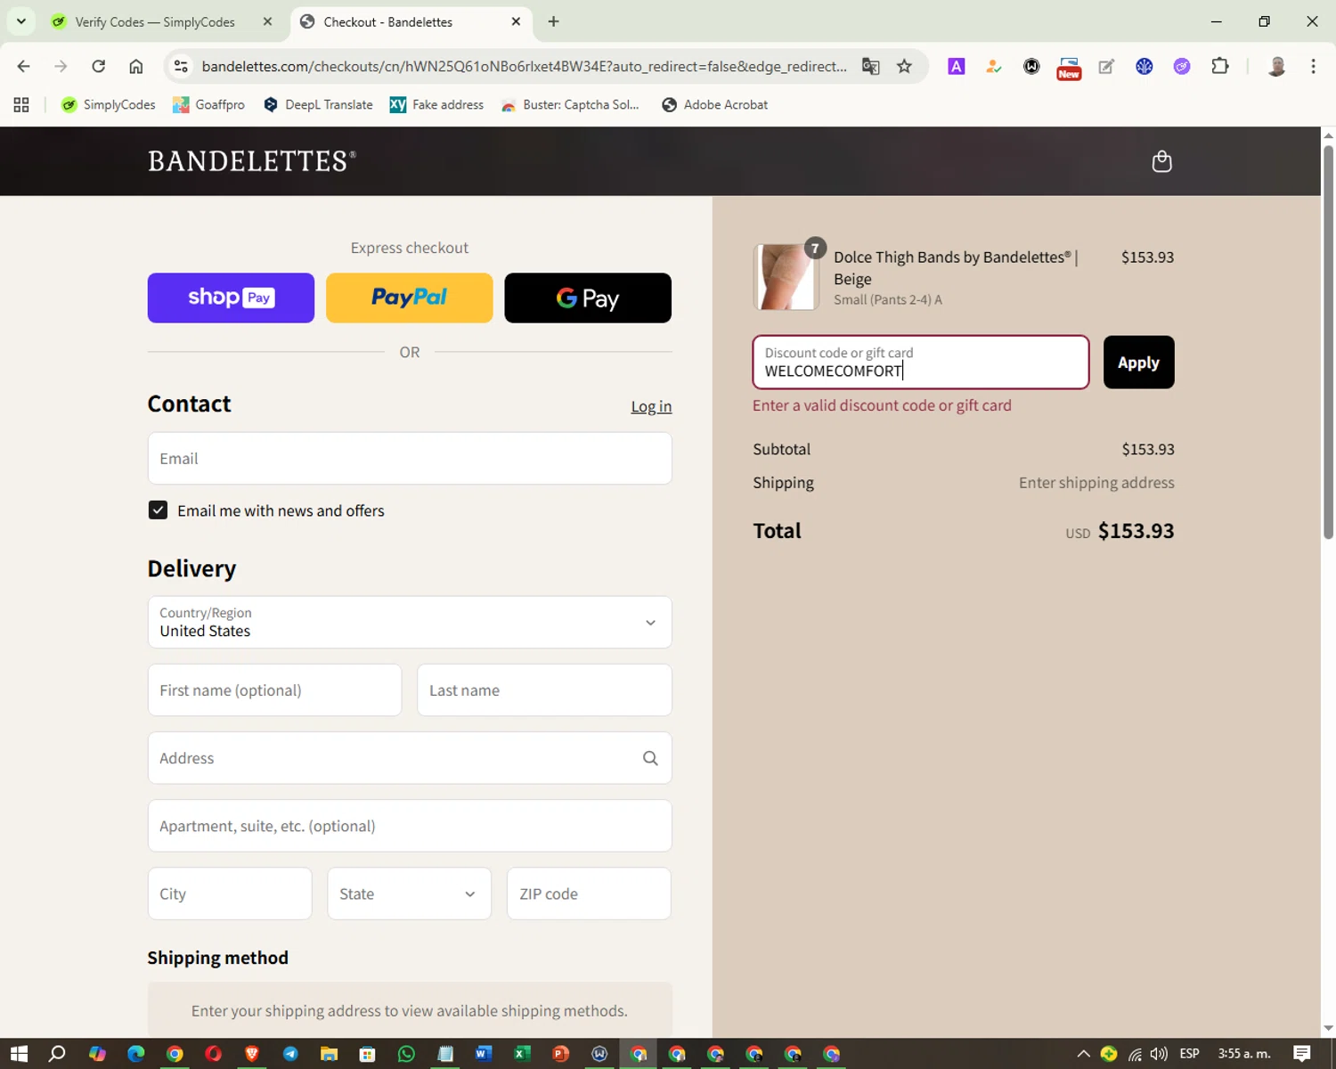This screenshot has width=1336, height=1069.
Task: Open Telegram from the taskbar
Action: (290, 1054)
